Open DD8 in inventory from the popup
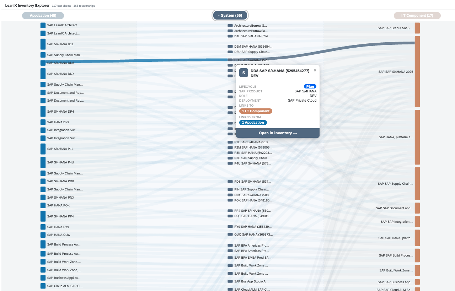 coord(278,133)
